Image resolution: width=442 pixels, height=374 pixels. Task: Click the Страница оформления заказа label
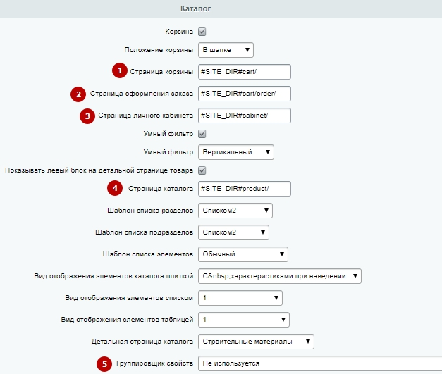pos(142,94)
